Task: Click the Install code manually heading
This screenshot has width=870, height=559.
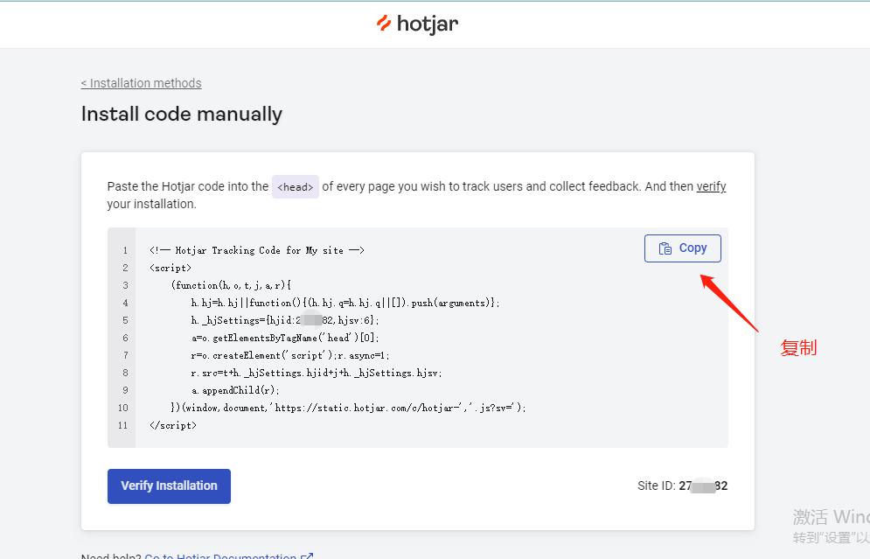Action: point(182,115)
